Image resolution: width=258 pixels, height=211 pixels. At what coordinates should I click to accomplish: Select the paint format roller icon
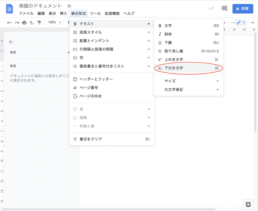coord(39,23)
